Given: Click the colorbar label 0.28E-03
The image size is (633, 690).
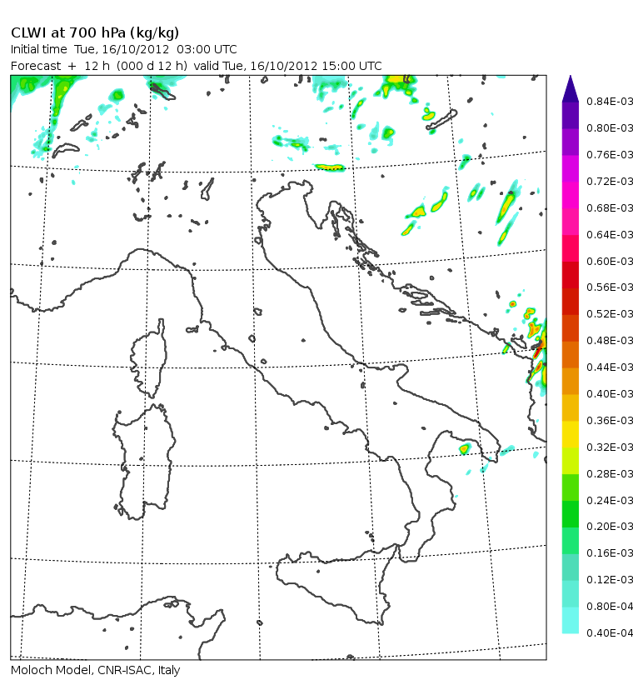Looking at the screenshot, I should [610, 474].
